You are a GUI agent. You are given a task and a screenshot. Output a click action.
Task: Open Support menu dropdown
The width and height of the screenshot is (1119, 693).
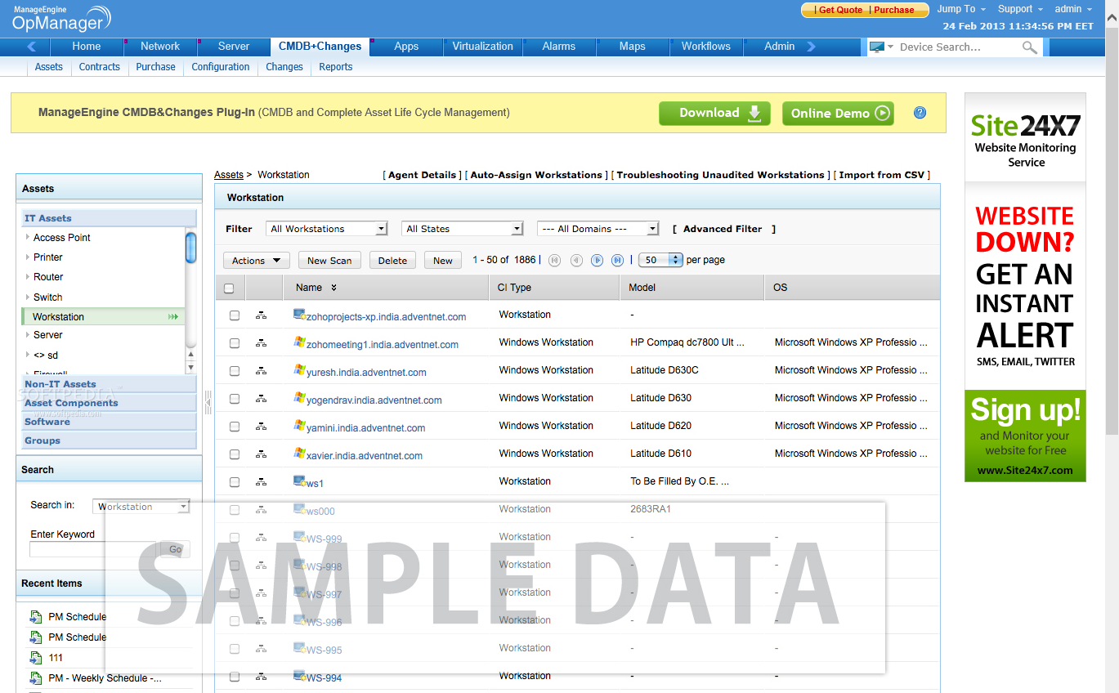pyautogui.click(x=1021, y=9)
